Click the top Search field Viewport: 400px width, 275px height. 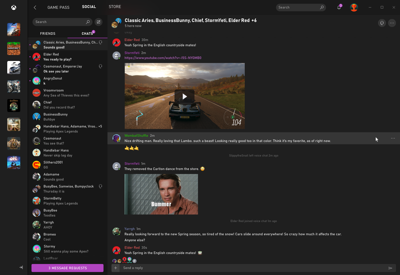301,7
